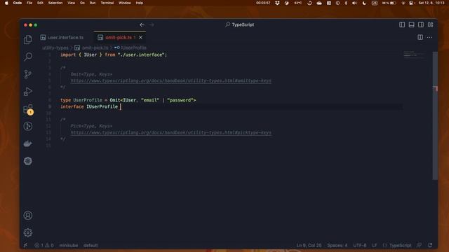Toggle the bottom panel layout icon
Image resolution: width=449 pixels, height=252 pixels.
[412, 25]
